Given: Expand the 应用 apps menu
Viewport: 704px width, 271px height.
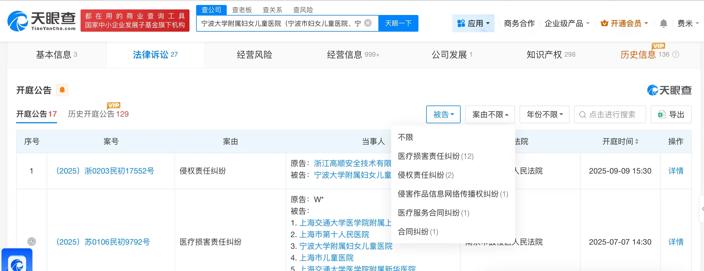Looking at the screenshot, I should 473,23.
